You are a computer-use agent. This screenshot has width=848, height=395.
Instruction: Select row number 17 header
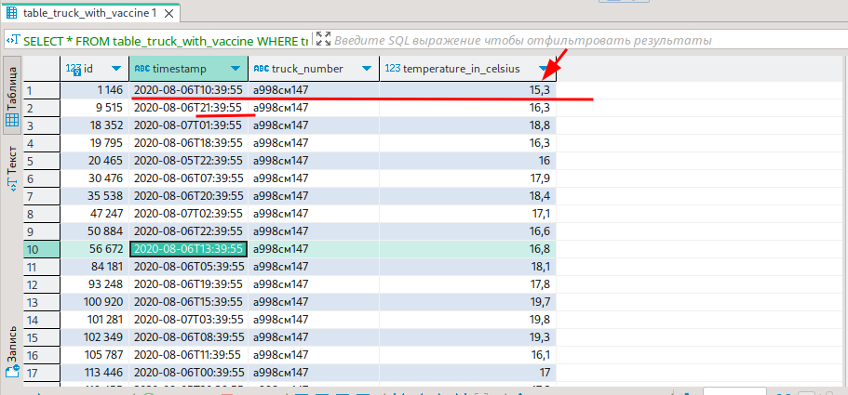[x=42, y=373]
